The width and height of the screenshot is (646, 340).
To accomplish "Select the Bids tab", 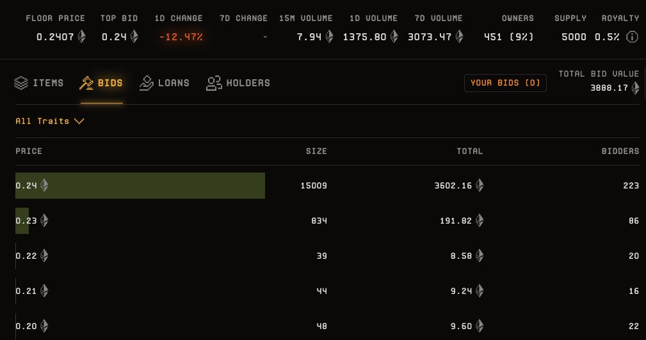I will click(101, 83).
